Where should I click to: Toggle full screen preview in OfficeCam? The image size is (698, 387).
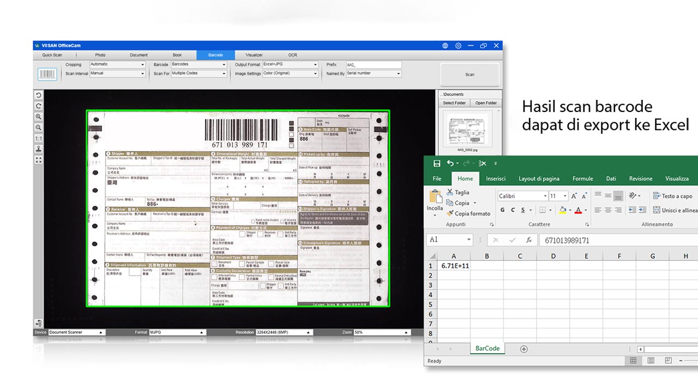[x=39, y=160]
